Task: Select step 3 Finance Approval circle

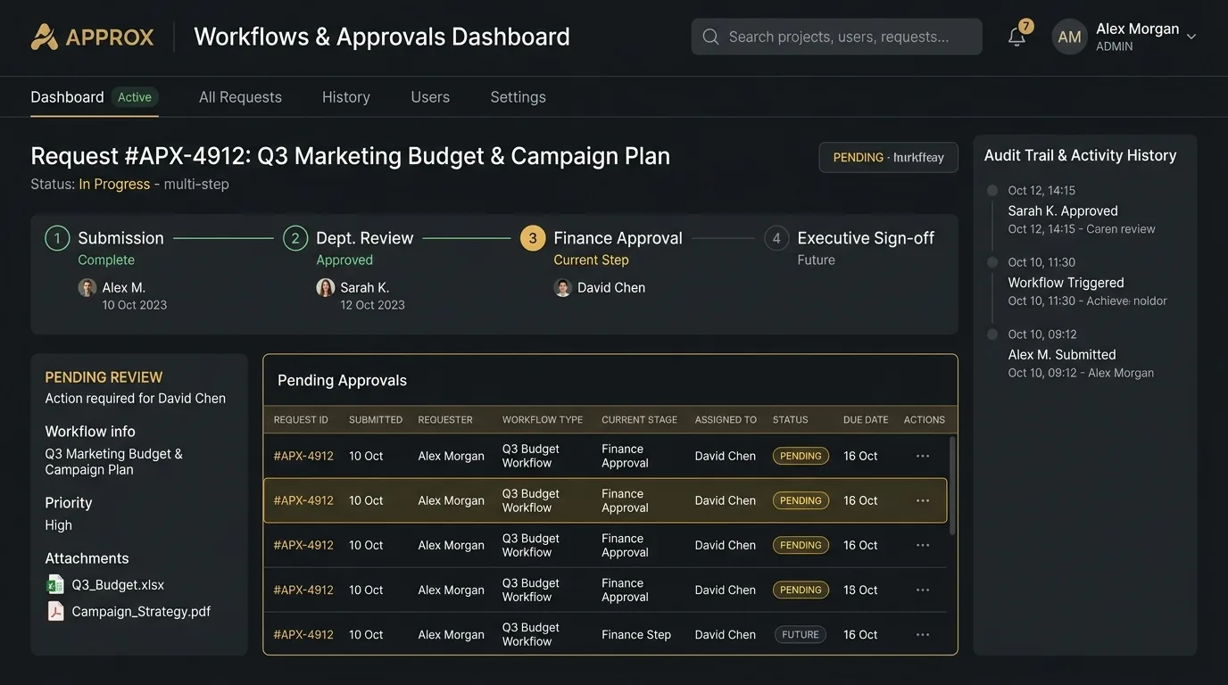Action: 533,238
